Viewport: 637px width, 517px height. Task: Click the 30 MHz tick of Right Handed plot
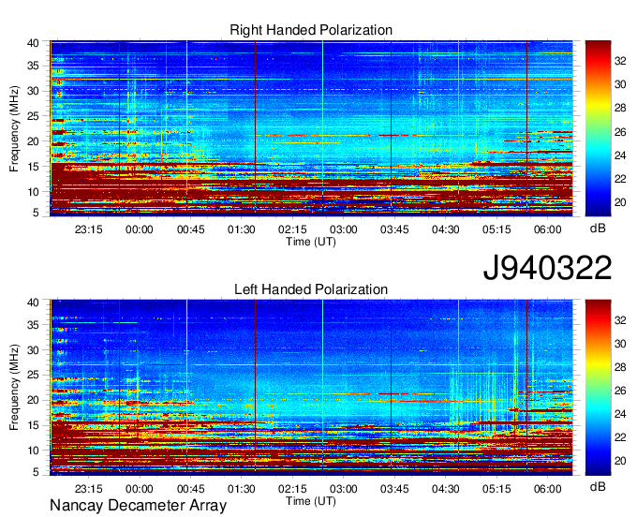click(x=33, y=91)
